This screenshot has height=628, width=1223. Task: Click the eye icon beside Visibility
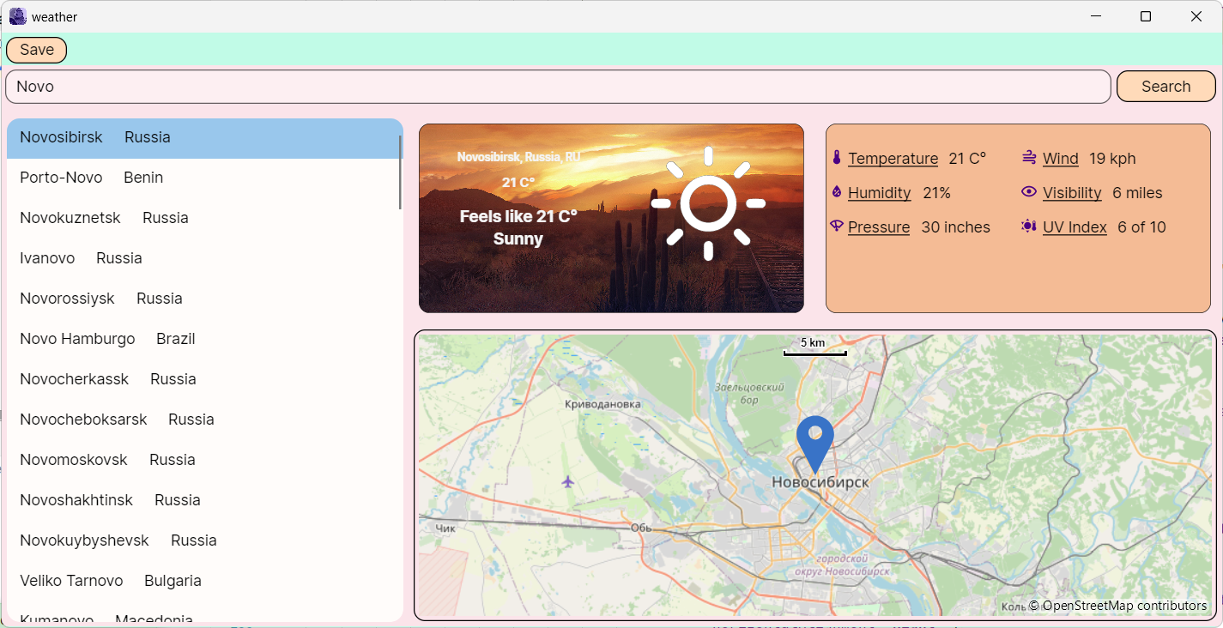(1029, 192)
